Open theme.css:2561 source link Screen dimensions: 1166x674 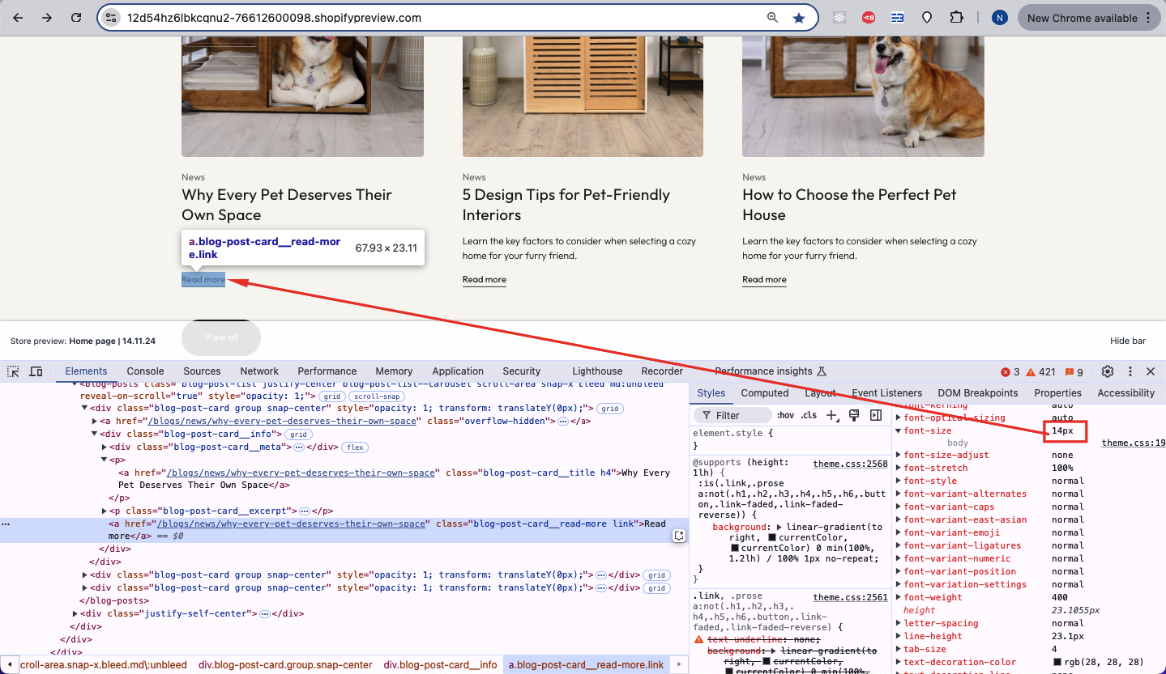point(851,597)
